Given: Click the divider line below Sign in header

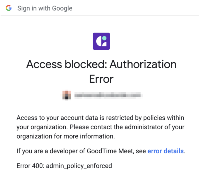Looking at the screenshot, I should click(x=100, y=16).
